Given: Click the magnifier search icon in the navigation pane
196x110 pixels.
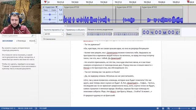Looking at the screenshot, I should click(x=32, y=36).
